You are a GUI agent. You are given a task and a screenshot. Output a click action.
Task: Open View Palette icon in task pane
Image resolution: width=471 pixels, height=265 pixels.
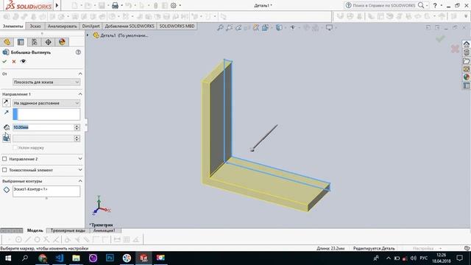pyautogui.click(x=466, y=69)
